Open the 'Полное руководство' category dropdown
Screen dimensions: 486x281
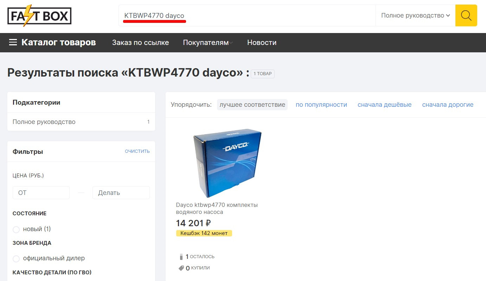pos(415,15)
